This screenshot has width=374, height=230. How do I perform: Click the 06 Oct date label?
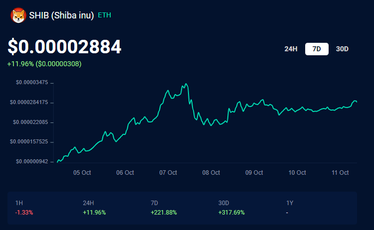pyautogui.click(x=125, y=173)
